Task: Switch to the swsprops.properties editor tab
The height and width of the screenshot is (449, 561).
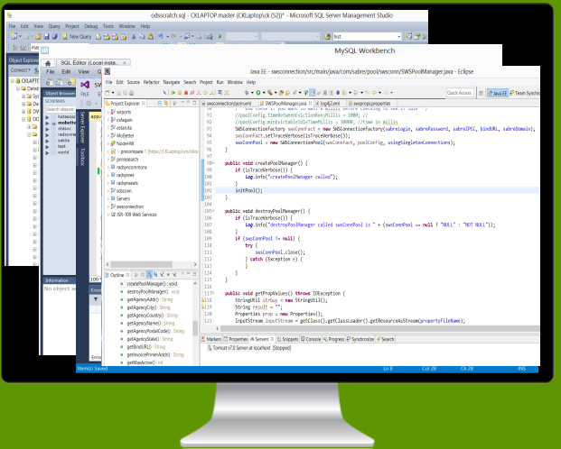Action: pyautogui.click(x=373, y=104)
